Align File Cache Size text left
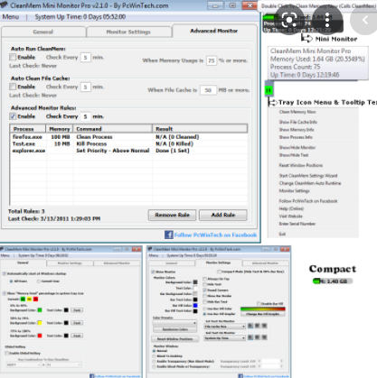 coord(250,326)
